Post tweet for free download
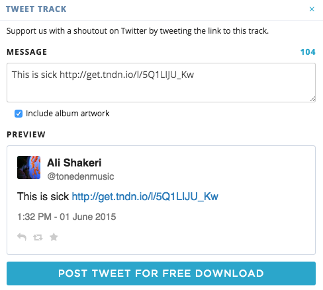323x290 pixels. click(x=161, y=273)
